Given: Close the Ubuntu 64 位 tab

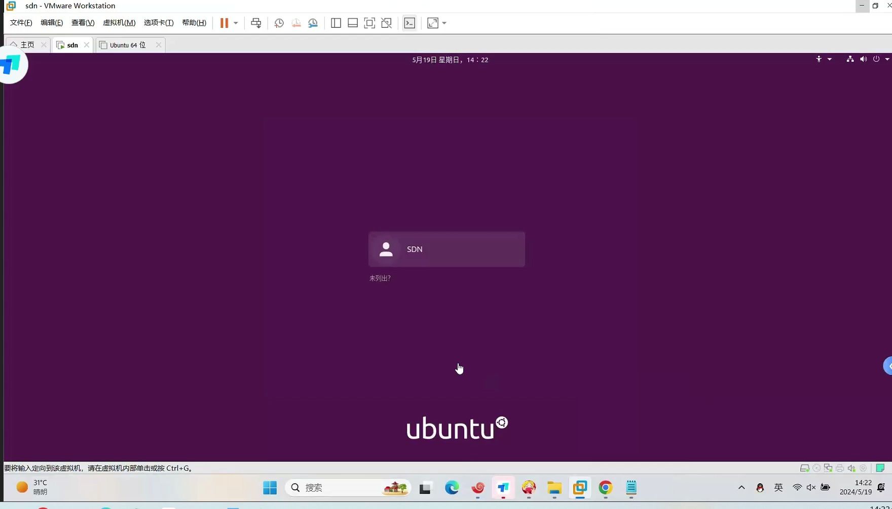Looking at the screenshot, I should point(159,45).
